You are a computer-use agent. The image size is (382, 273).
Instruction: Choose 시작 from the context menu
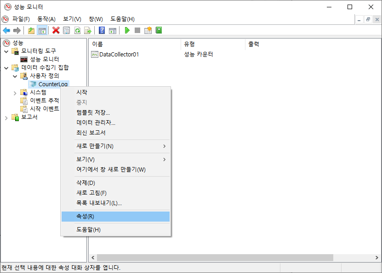[115, 92]
